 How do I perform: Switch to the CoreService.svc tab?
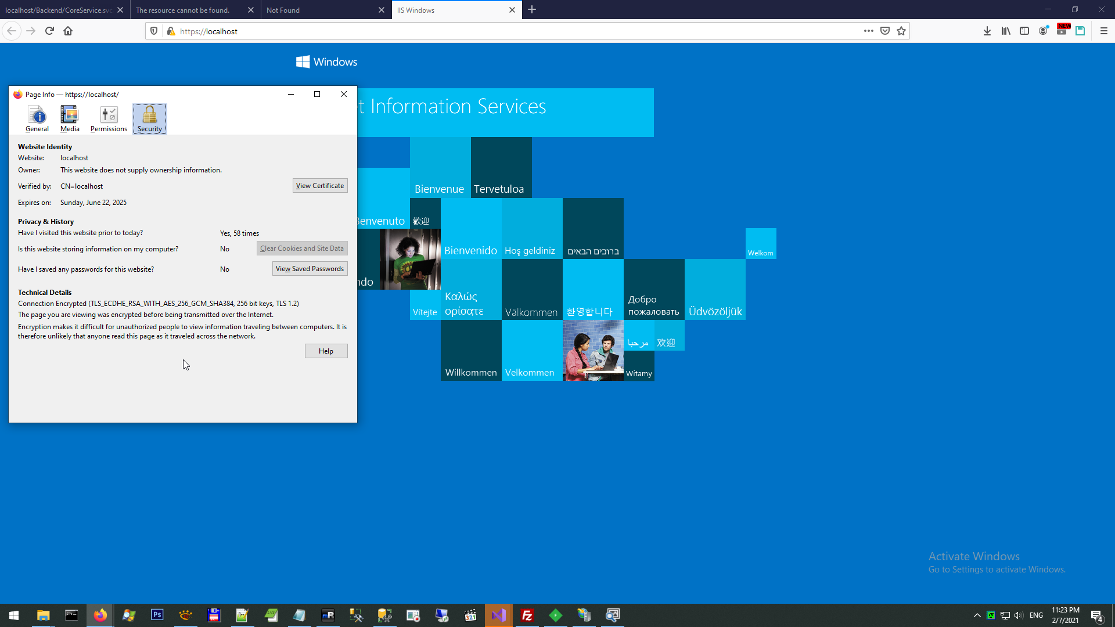coord(58,10)
